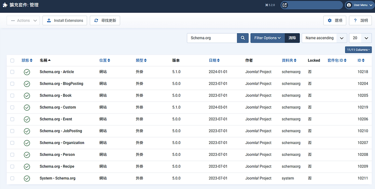Viewport: 375px width, 189px height.
Task: Toggle status of Schema.org - Custom
Action: pyautogui.click(x=27, y=107)
